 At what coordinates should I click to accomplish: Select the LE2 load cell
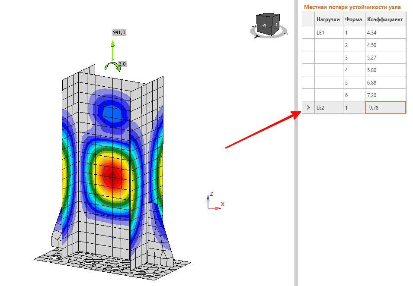329,108
